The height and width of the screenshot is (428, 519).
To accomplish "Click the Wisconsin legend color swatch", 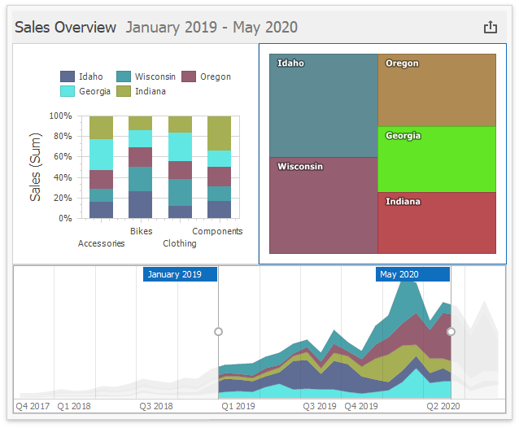I will (124, 76).
